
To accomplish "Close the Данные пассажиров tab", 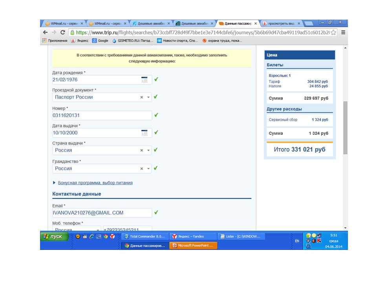I will click(256, 23).
